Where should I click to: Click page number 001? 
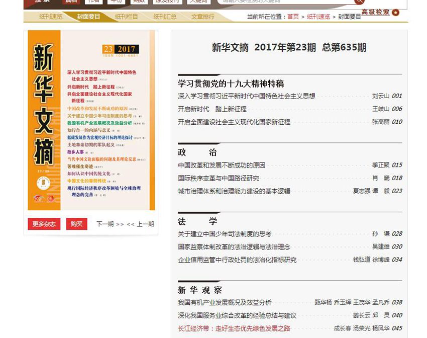pos(397,96)
